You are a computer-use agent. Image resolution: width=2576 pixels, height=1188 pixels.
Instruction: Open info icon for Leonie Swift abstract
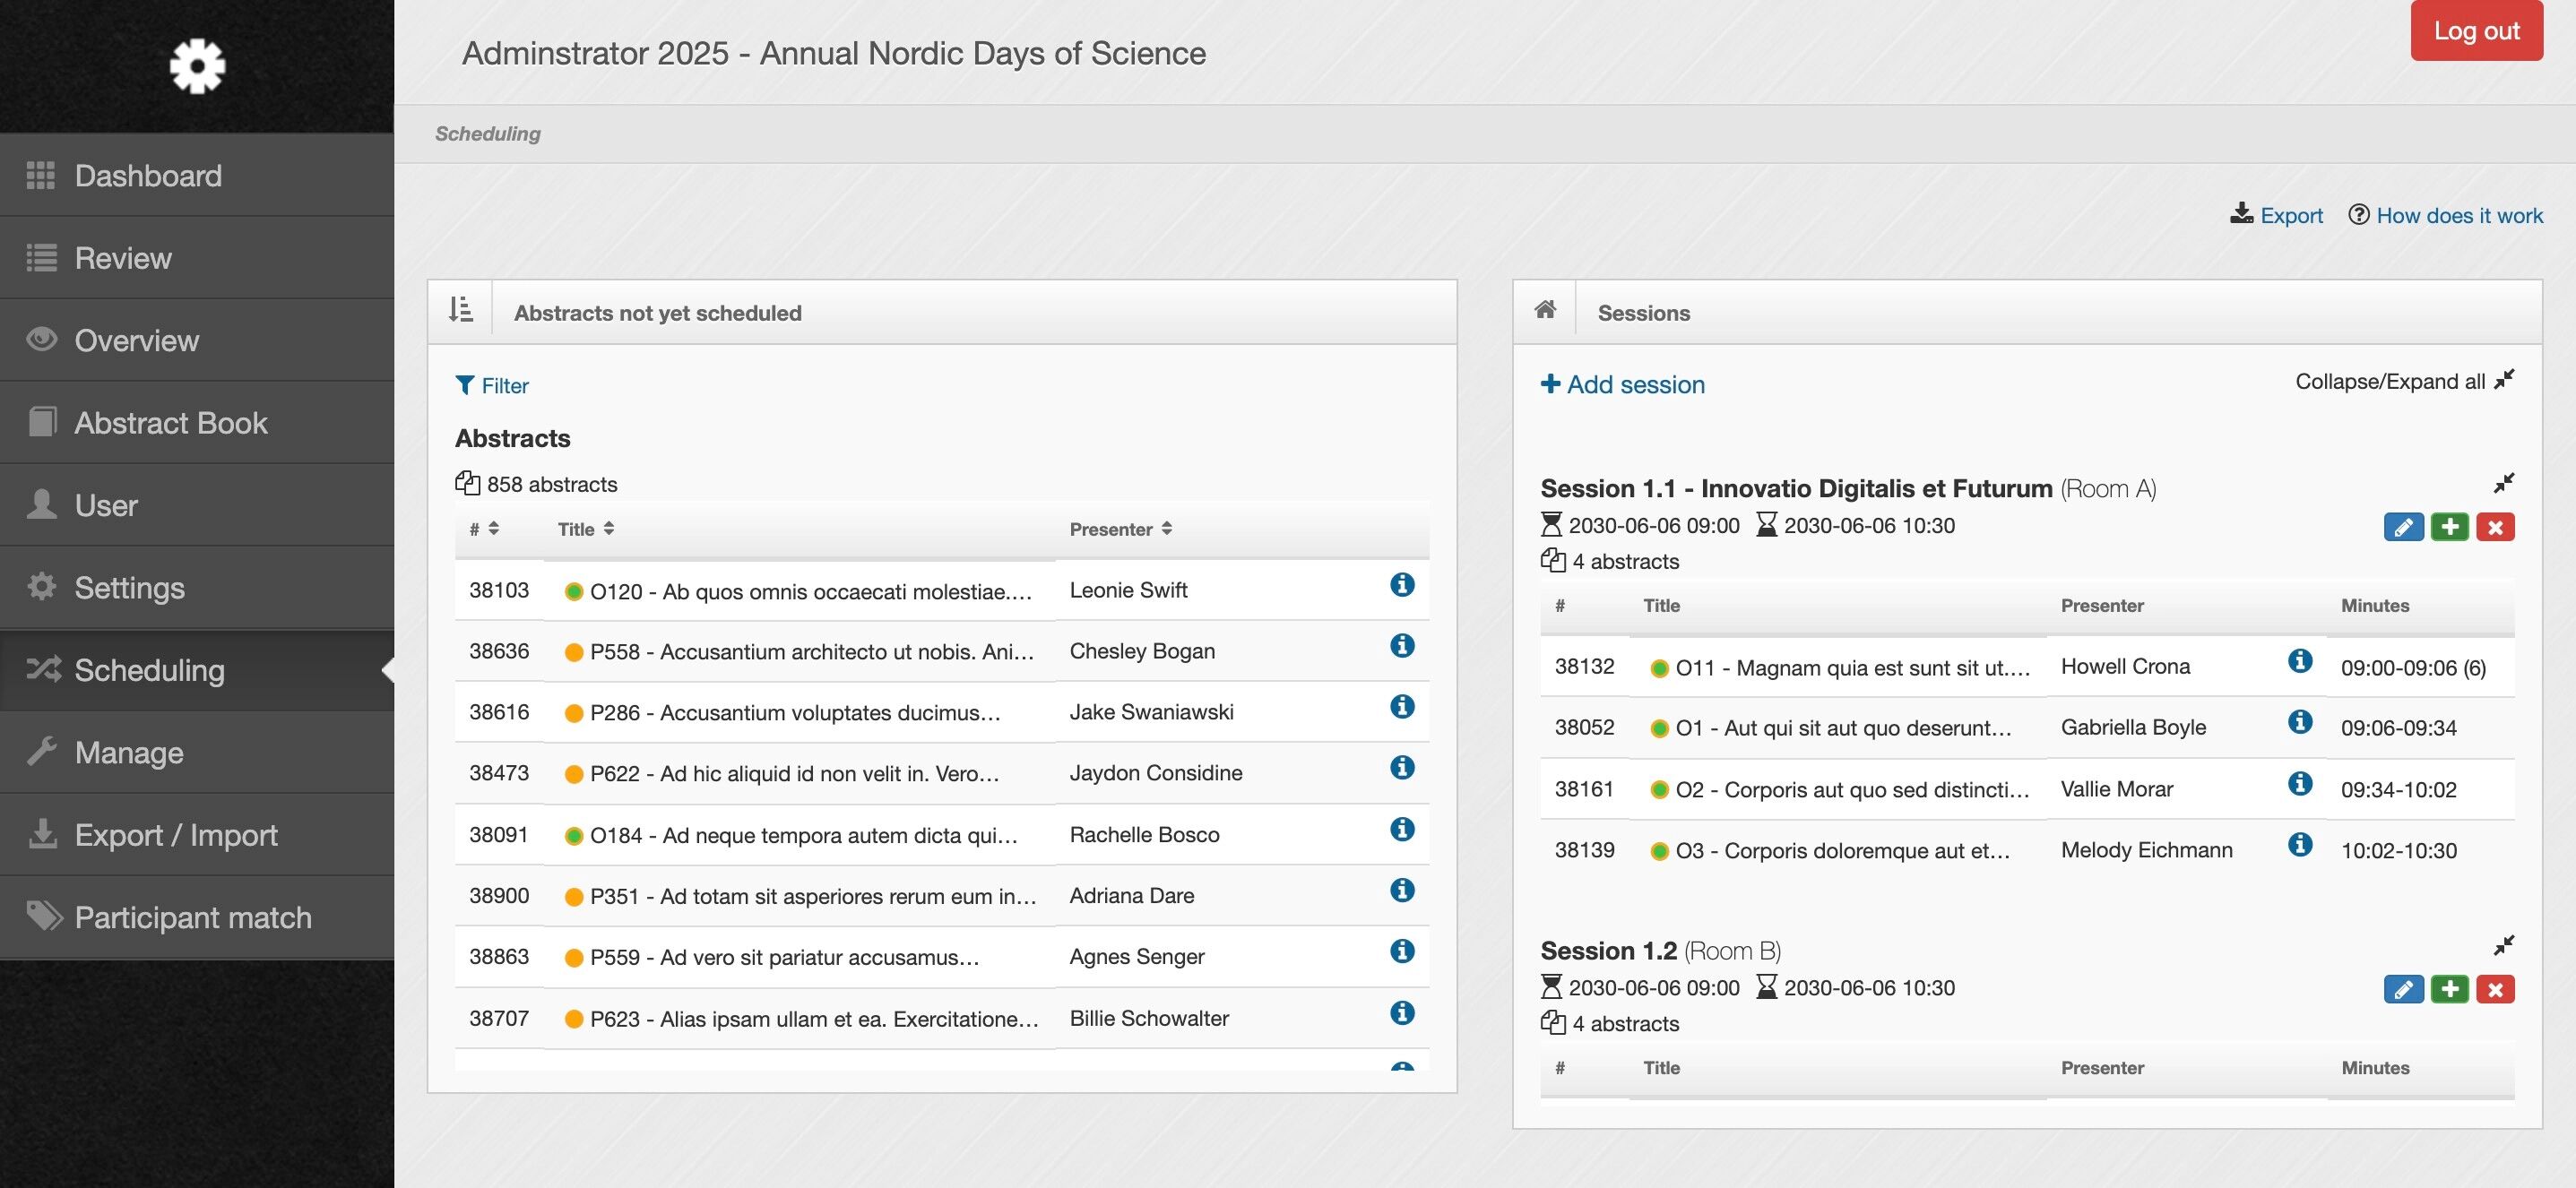1402,586
